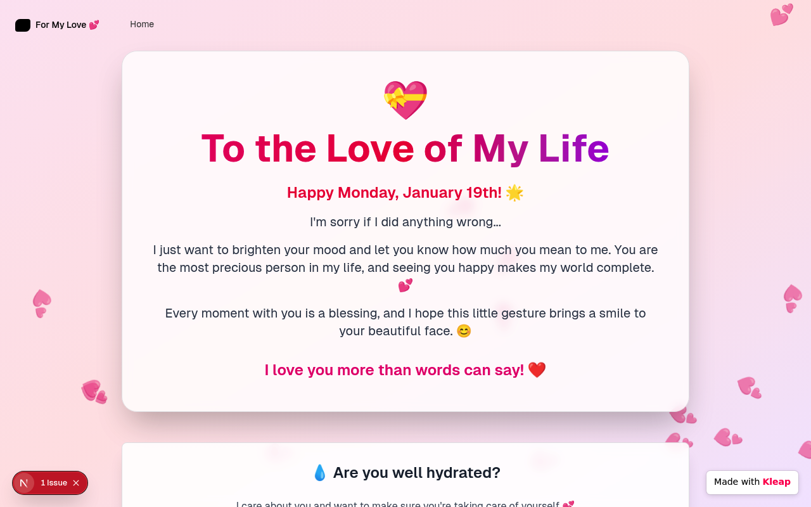Screen dimensions: 811x507
Task: Follow the pink Kleap link
Action: (x=776, y=482)
